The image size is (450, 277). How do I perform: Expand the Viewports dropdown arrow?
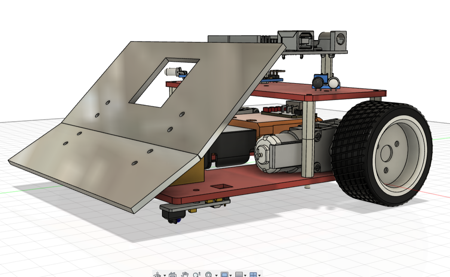click(260, 276)
